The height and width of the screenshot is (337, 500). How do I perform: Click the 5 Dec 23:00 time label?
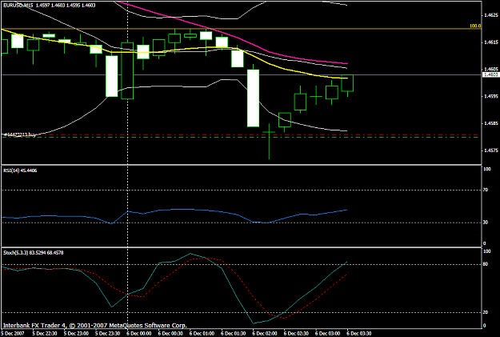tap(76, 334)
